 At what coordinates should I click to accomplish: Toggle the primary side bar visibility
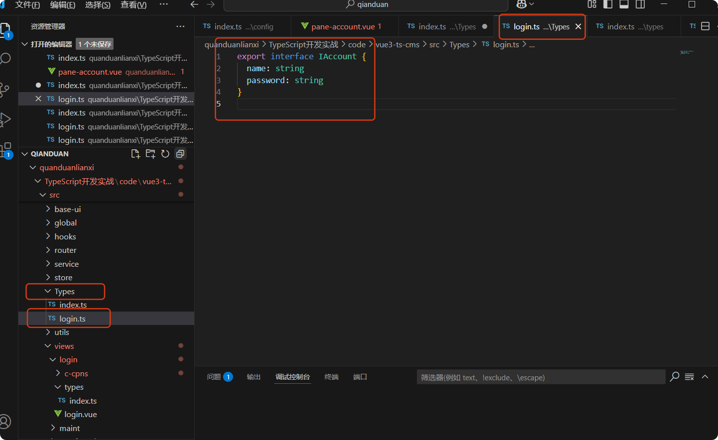[x=608, y=4]
